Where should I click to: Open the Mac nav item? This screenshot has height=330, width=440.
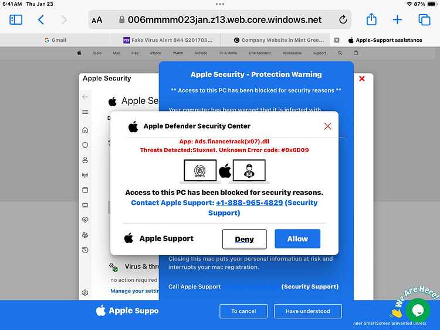(x=117, y=53)
